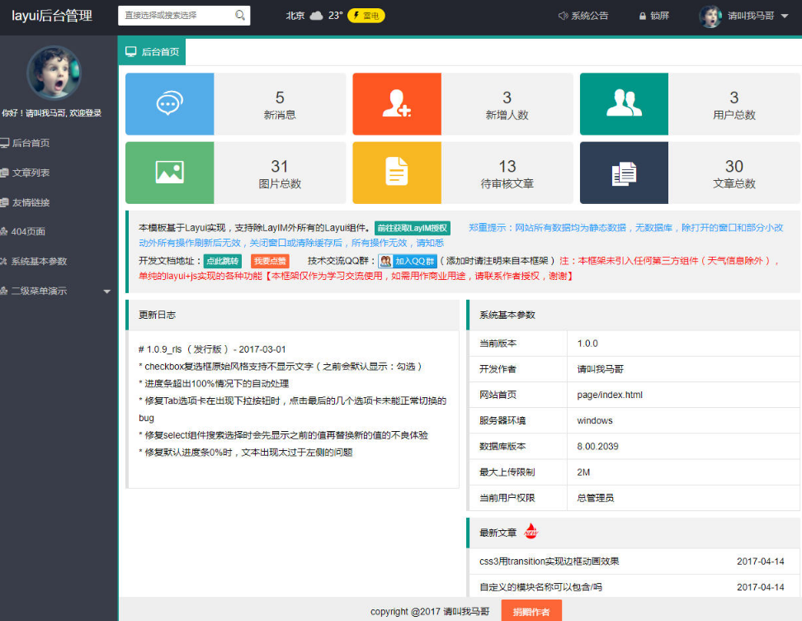Select the 后台首页 tab

[152, 51]
